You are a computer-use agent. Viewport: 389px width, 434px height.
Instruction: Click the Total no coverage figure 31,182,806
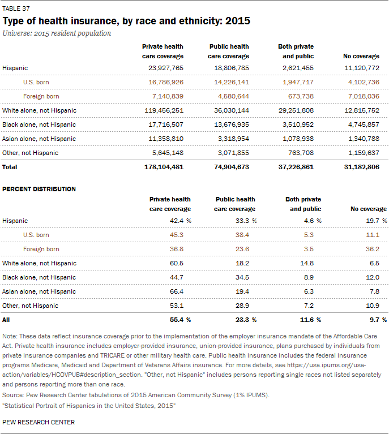[x=362, y=167]
